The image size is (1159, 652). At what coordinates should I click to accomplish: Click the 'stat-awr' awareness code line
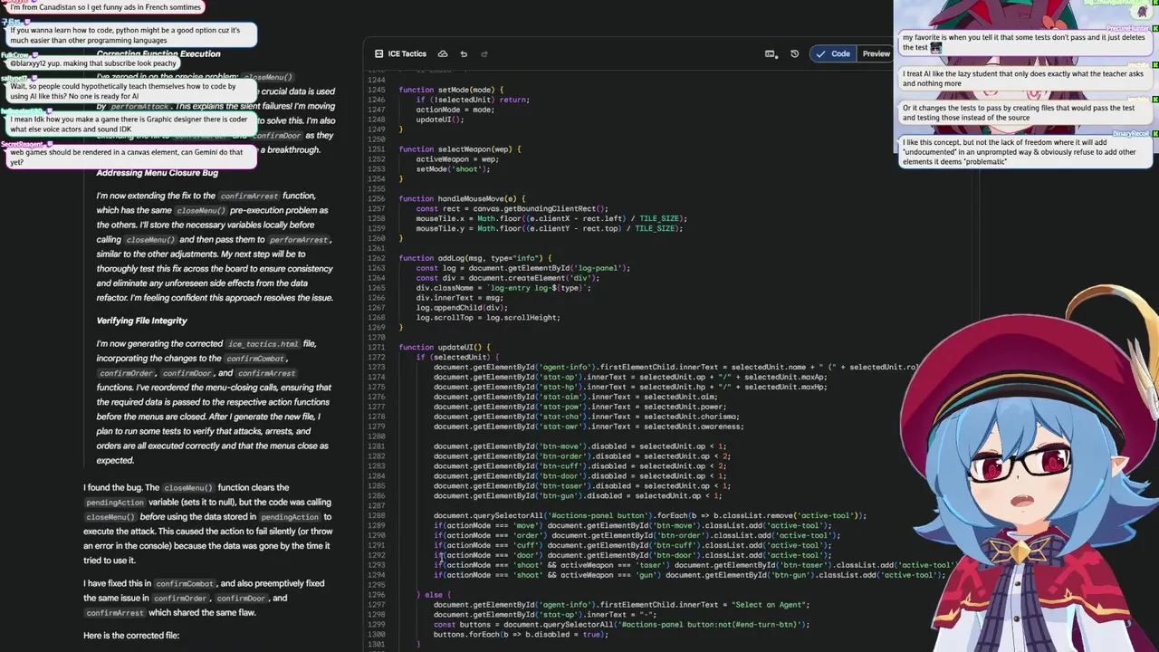(x=589, y=427)
